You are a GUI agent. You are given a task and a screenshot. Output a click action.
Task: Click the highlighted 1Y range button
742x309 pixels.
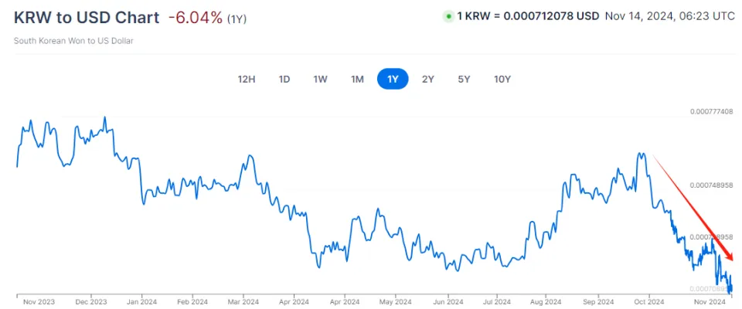(393, 79)
